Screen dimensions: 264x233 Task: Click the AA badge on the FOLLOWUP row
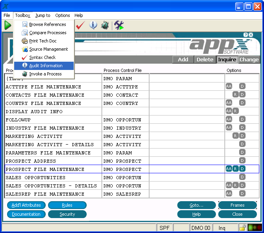[x=229, y=119]
